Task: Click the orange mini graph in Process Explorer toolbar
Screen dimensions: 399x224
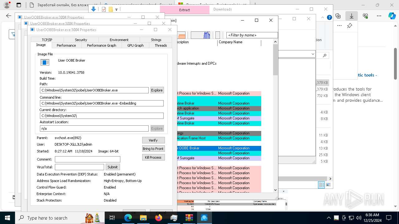Action: tap(181, 35)
